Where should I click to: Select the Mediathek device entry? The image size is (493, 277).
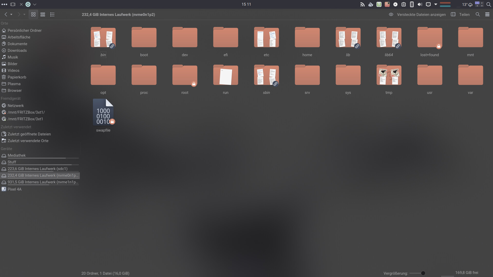(x=16, y=155)
